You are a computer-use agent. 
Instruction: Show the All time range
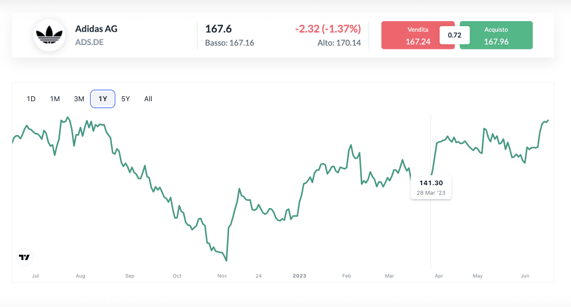click(148, 99)
